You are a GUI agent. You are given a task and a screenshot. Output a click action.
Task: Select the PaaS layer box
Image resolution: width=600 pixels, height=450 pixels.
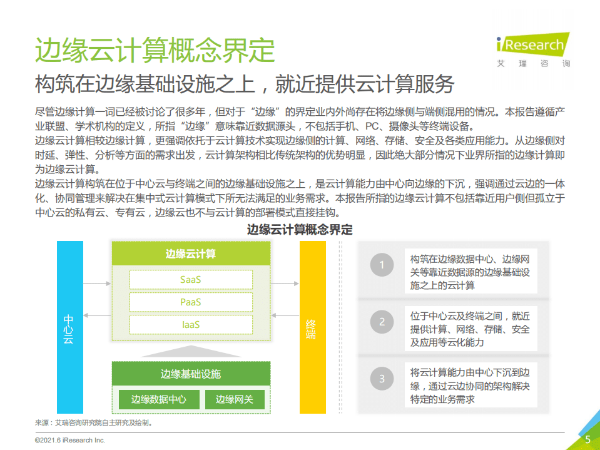point(191,302)
